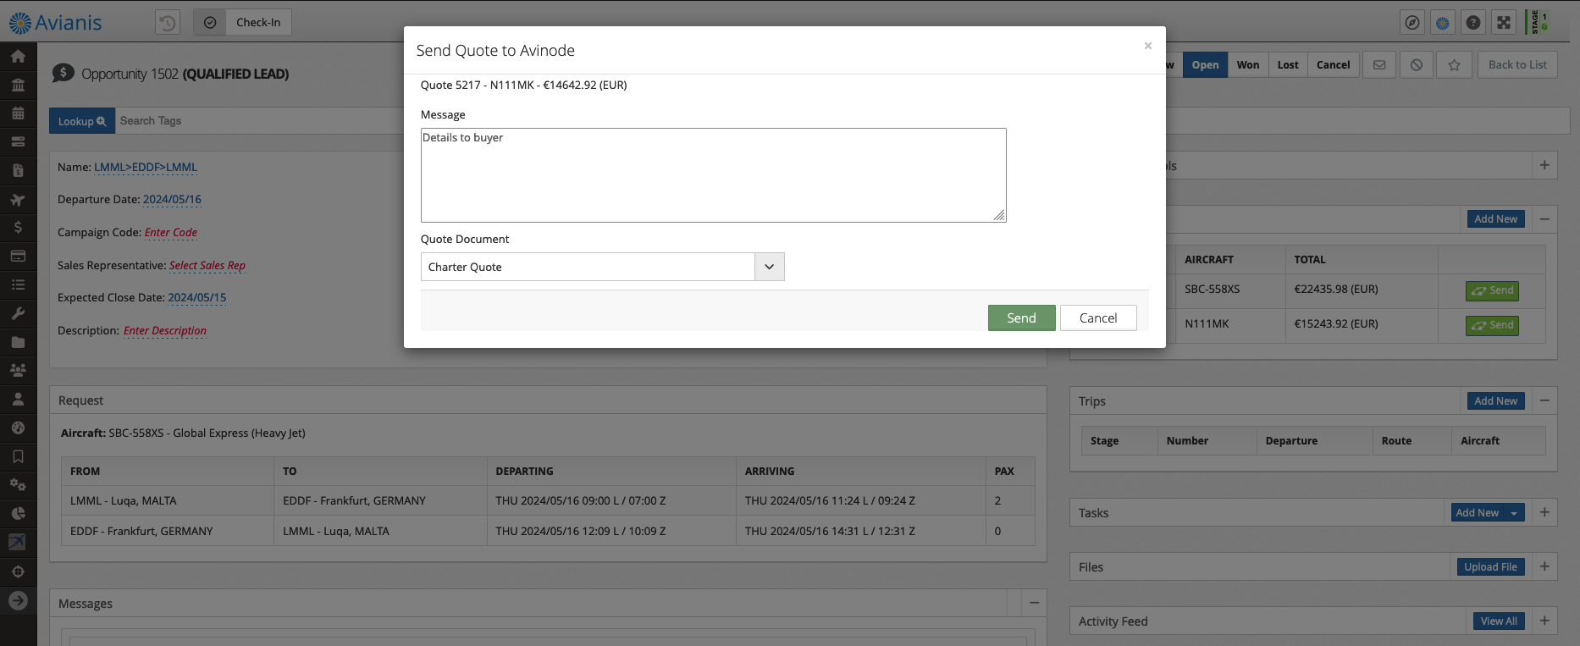Click Select Sales Rep link

(207, 266)
